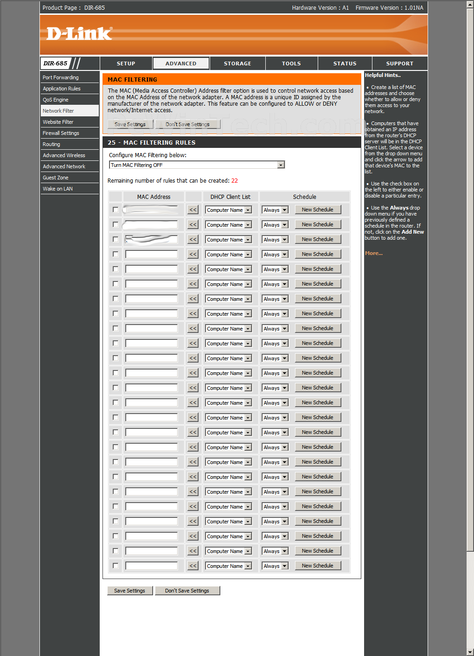
Task: Click the DIR-685 model badge
Action: point(55,64)
